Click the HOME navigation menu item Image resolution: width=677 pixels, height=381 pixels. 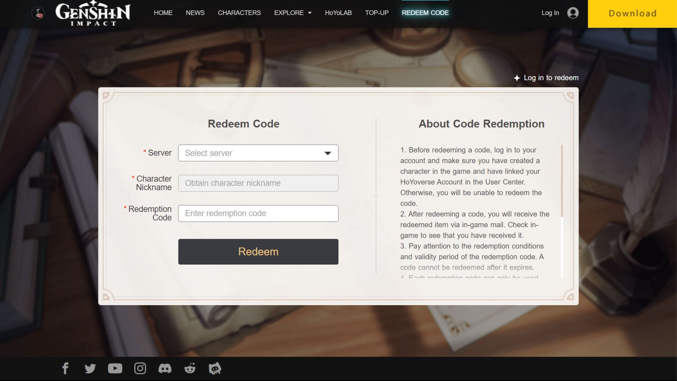tap(163, 13)
